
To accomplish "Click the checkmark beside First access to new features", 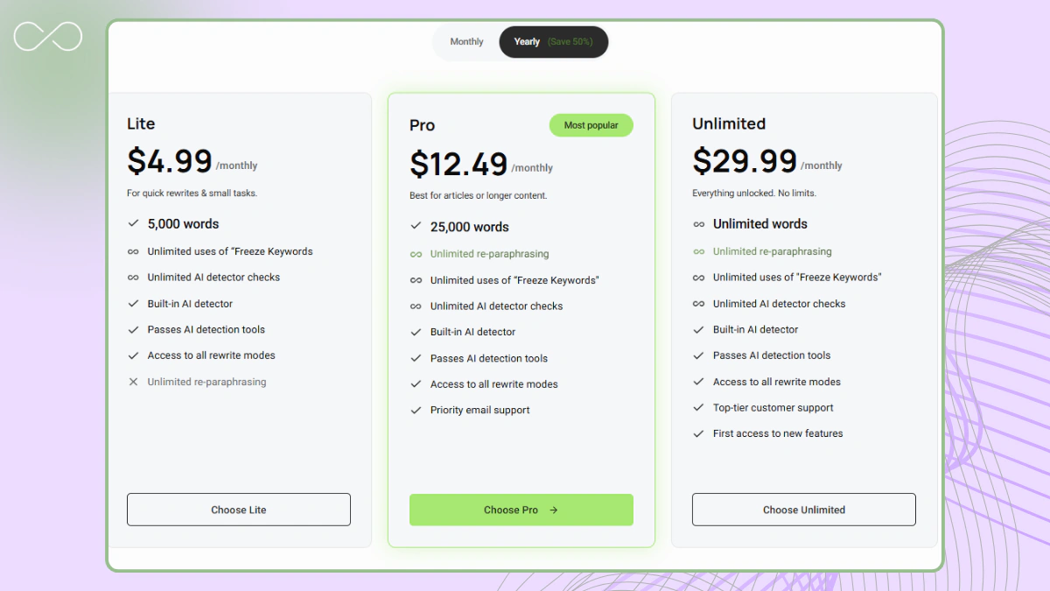I will point(698,433).
